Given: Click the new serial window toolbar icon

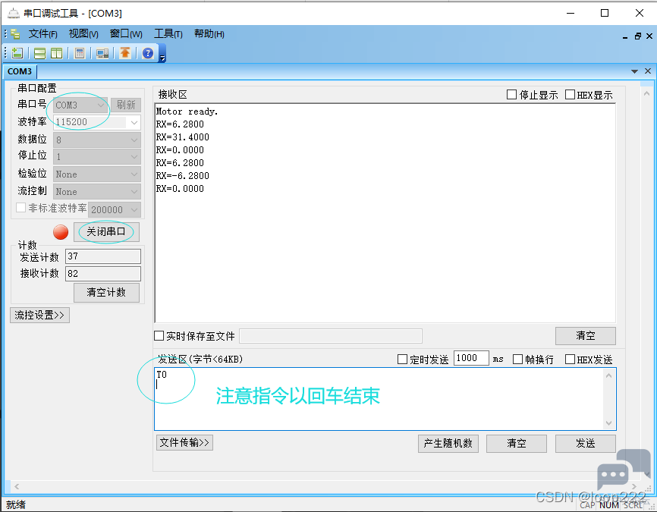Looking at the screenshot, I should click(x=17, y=53).
